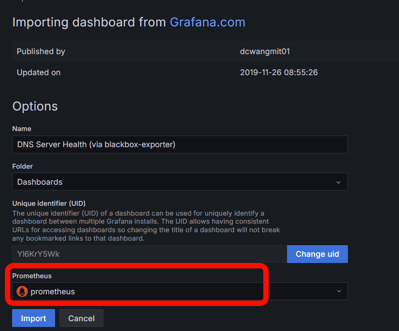This screenshot has width=399, height=331.
Task: Click the 'Folder' field label
Action: [22, 166]
